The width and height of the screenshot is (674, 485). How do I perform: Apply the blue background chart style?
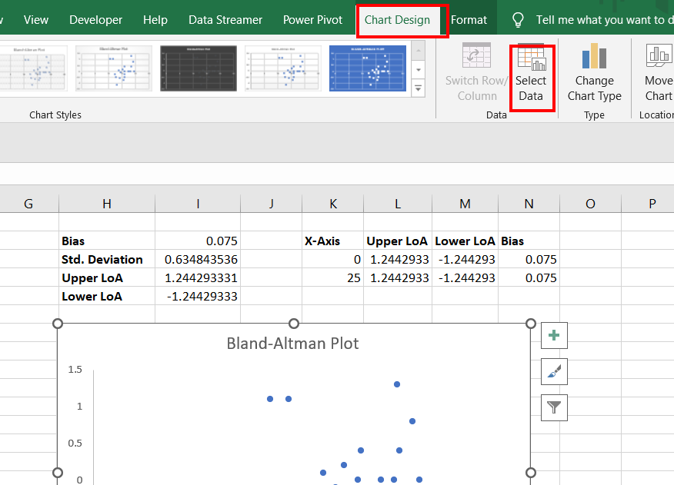coord(368,68)
